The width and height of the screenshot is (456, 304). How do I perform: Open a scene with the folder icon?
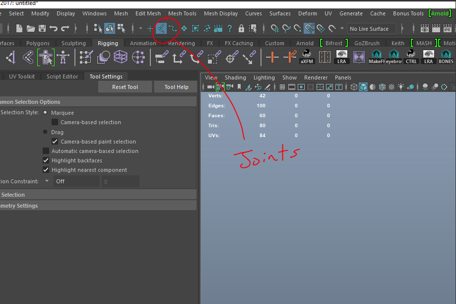point(31,28)
